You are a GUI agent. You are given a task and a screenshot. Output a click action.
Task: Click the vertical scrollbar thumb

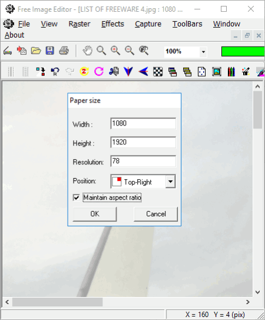coord(258,110)
